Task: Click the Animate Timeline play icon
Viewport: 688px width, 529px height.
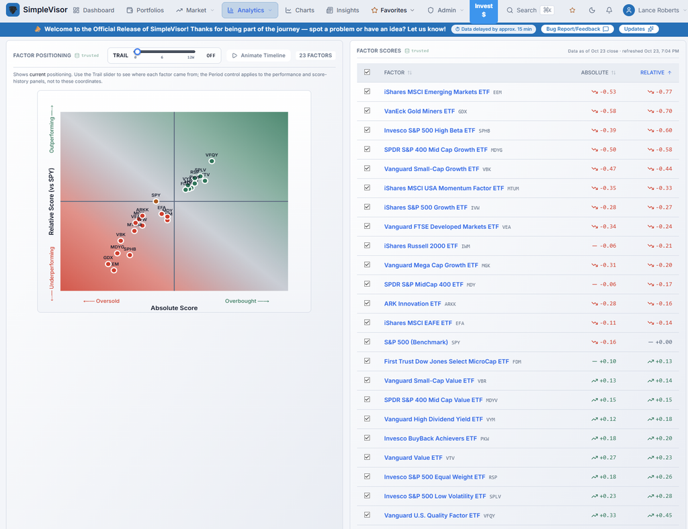Action: tap(234, 56)
